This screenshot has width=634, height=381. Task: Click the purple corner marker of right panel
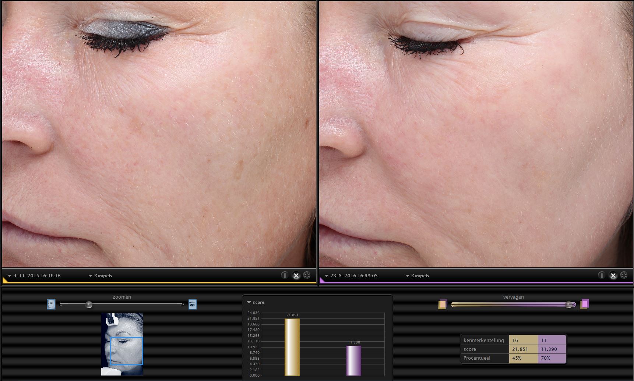322,281
